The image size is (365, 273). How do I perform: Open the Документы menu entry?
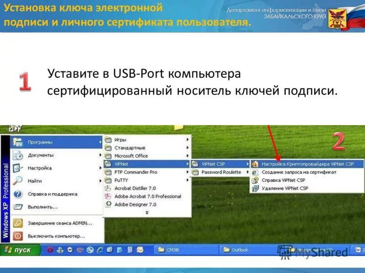56,155
